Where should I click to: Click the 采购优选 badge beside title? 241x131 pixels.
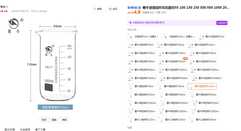(134, 8)
